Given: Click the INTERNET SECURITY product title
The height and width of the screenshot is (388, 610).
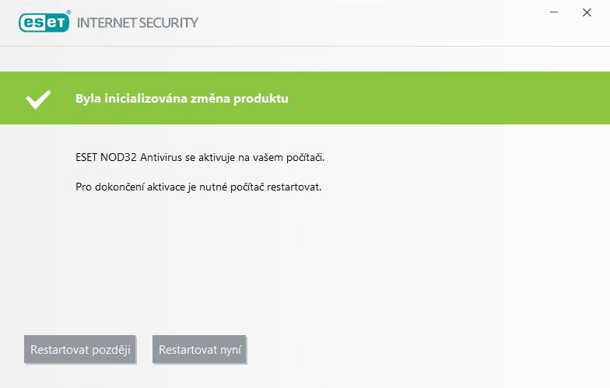Looking at the screenshot, I should pos(138,23).
